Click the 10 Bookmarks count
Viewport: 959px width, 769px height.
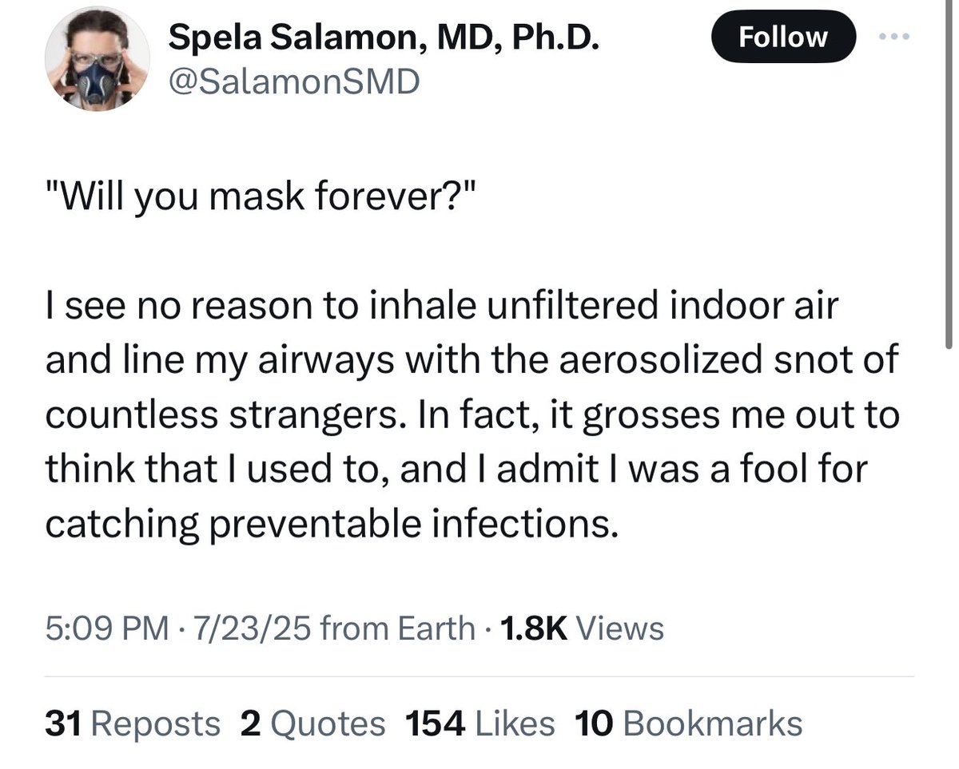coord(688,723)
